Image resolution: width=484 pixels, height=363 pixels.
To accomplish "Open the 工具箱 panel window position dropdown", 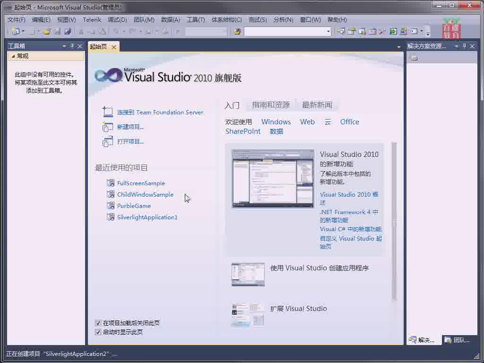I will tap(64, 46).
